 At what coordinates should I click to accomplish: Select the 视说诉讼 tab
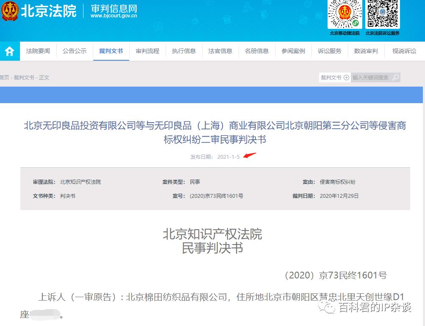403,51
